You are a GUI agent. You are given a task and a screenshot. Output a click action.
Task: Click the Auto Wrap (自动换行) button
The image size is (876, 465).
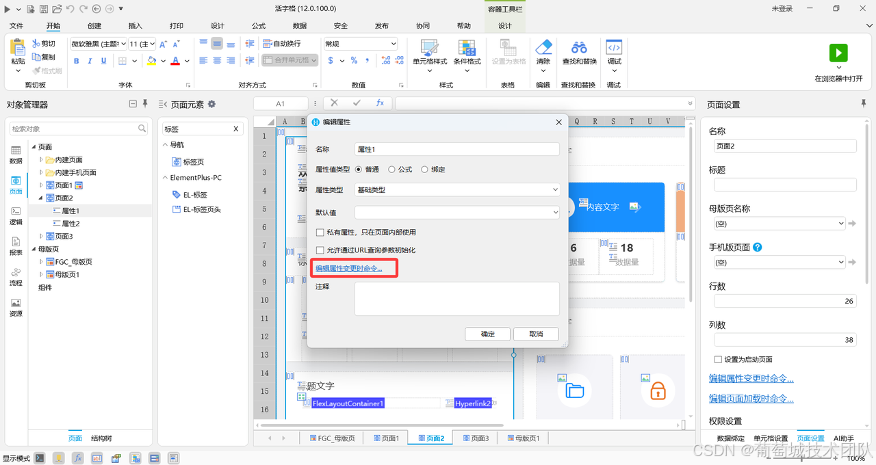tap(281, 44)
